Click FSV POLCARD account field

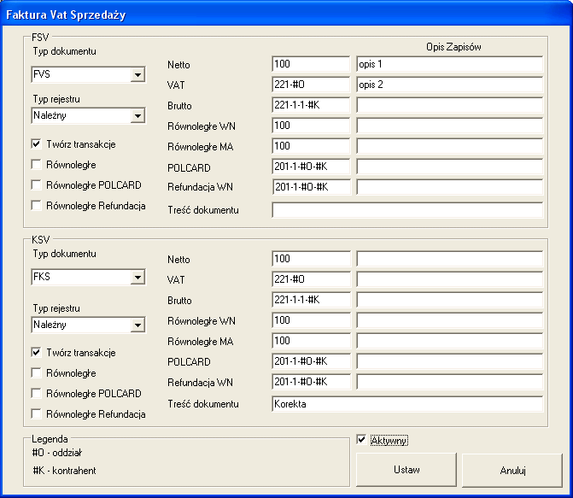311,167
